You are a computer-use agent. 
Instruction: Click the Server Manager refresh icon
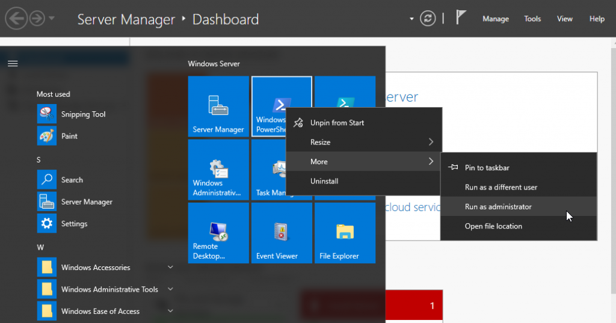[x=428, y=19]
